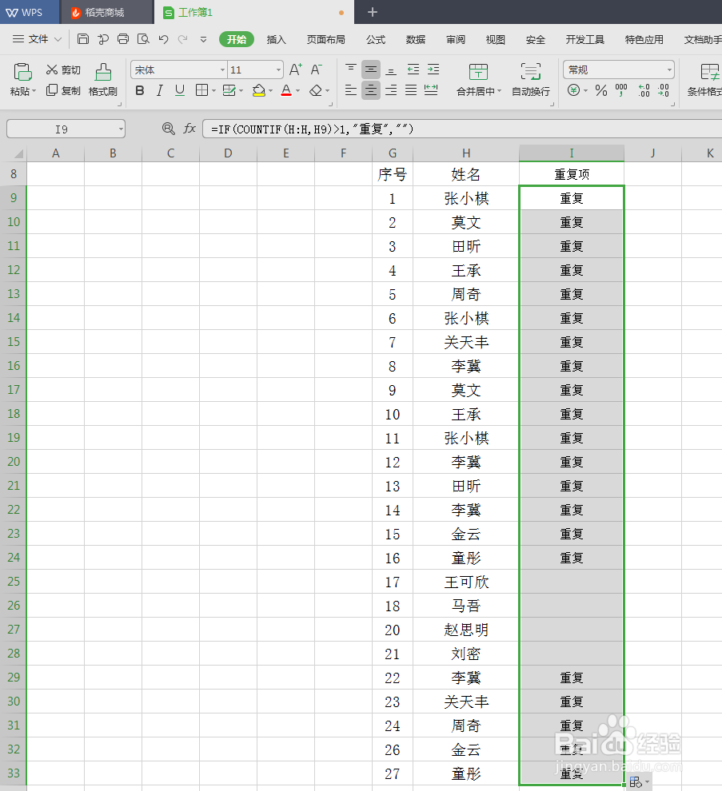Click in the formula bar input
Viewport: 722px width, 791px height.
pos(462,129)
